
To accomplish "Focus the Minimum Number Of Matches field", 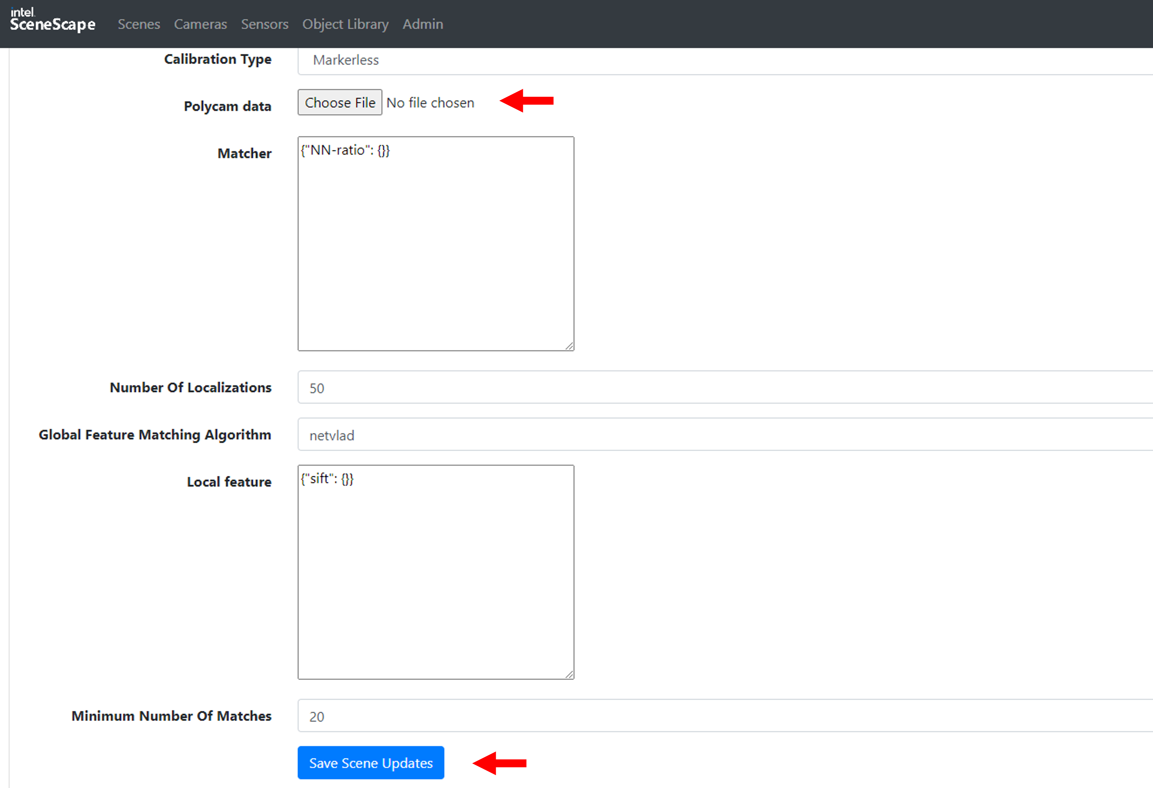I will (724, 716).
